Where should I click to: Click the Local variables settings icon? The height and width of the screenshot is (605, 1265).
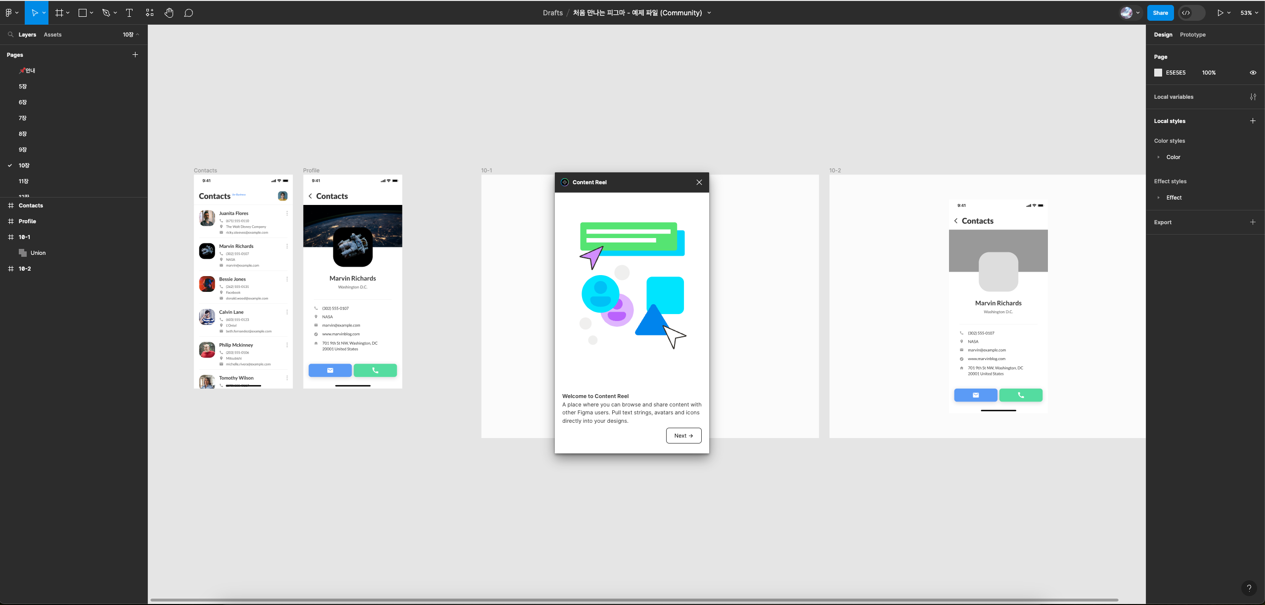click(x=1253, y=97)
